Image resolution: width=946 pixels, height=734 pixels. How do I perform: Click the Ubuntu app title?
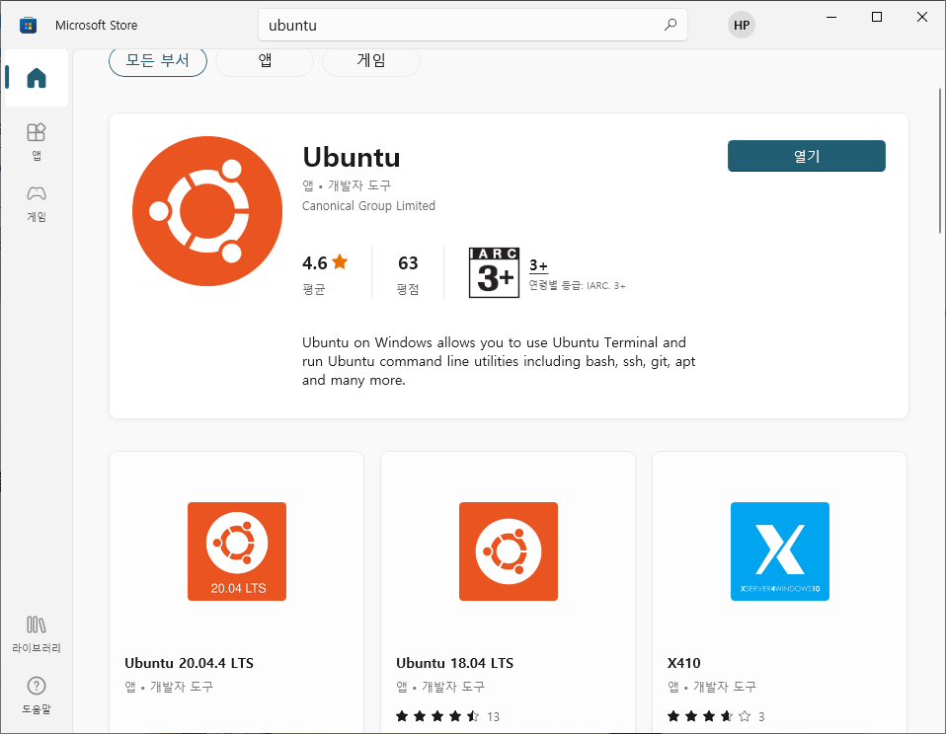tap(352, 157)
